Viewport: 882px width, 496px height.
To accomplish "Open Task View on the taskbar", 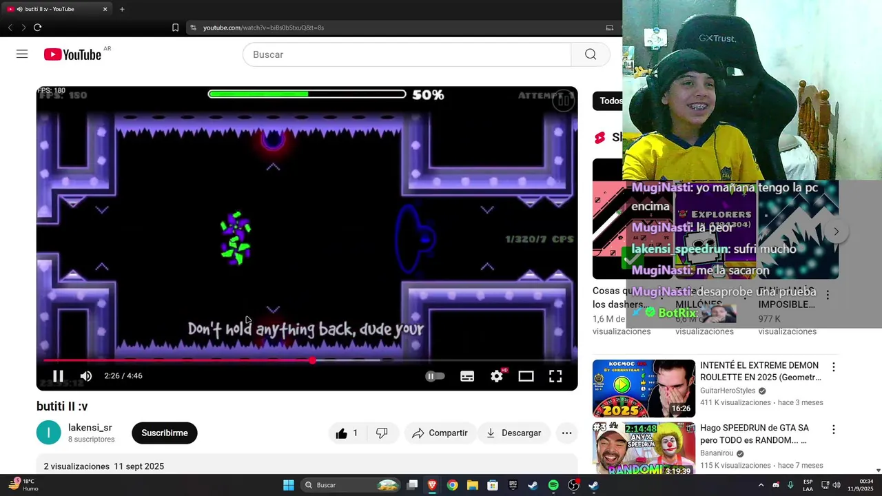I will pos(412,485).
